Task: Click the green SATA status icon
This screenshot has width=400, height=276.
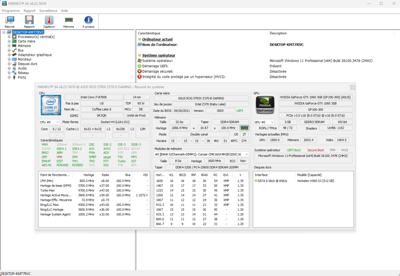Action: coord(256,181)
